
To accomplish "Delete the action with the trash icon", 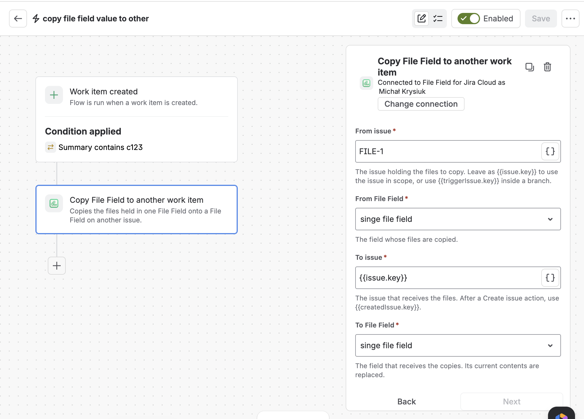I will point(547,67).
